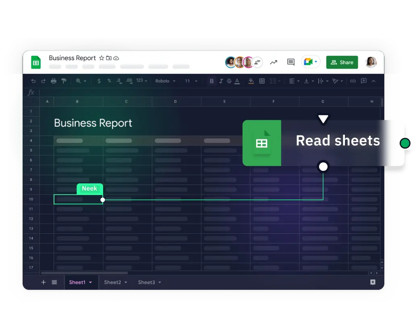Image resolution: width=415 pixels, height=323 pixels.
Task: Open the 123 number format dropdown
Action: (x=141, y=81)
